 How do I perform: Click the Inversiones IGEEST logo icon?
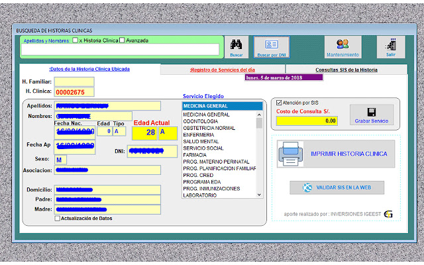click(388, 214)
